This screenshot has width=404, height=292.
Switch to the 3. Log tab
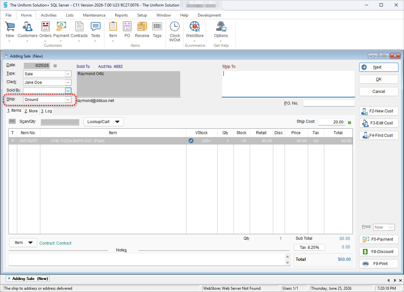(x=47, y=111)
